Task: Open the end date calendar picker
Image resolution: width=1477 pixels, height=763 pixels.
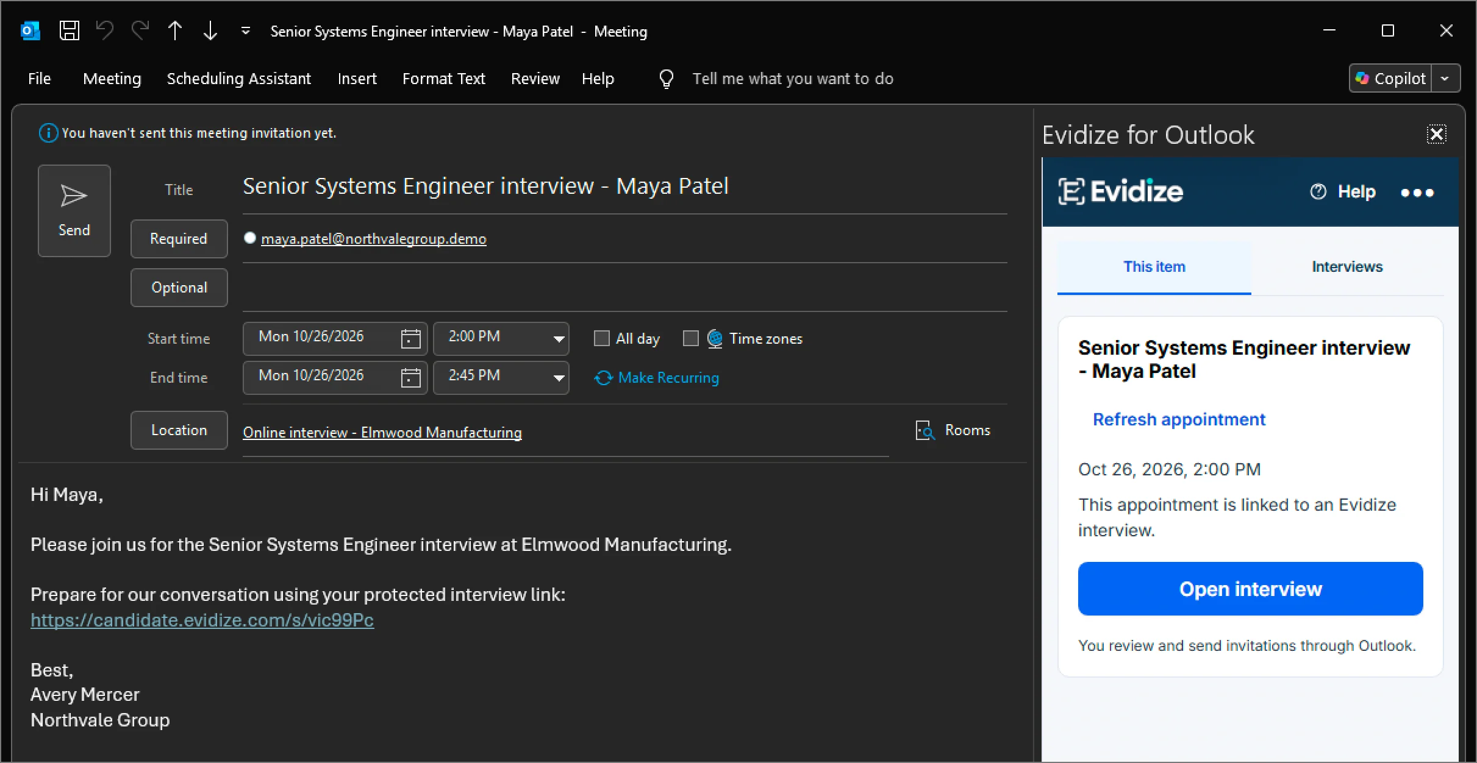Action: pos(410,378)
